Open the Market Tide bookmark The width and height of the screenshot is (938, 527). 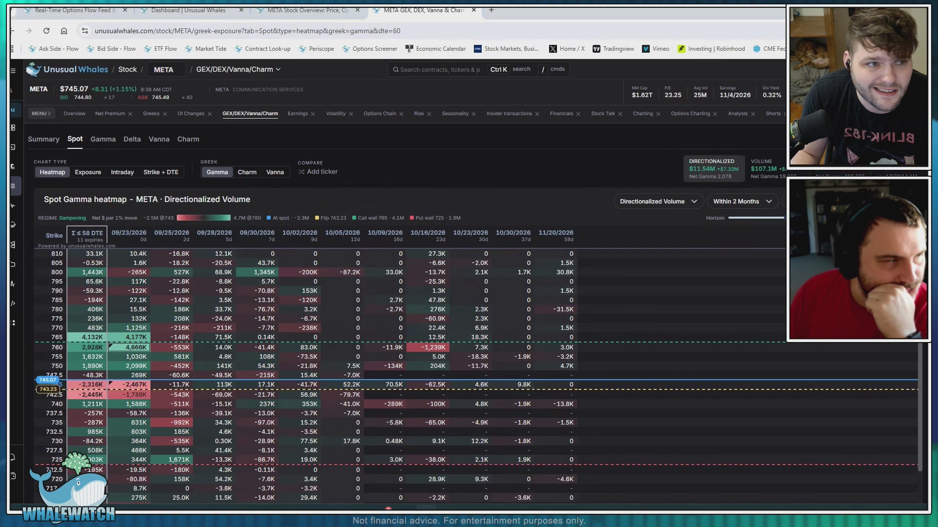point(205,49)
